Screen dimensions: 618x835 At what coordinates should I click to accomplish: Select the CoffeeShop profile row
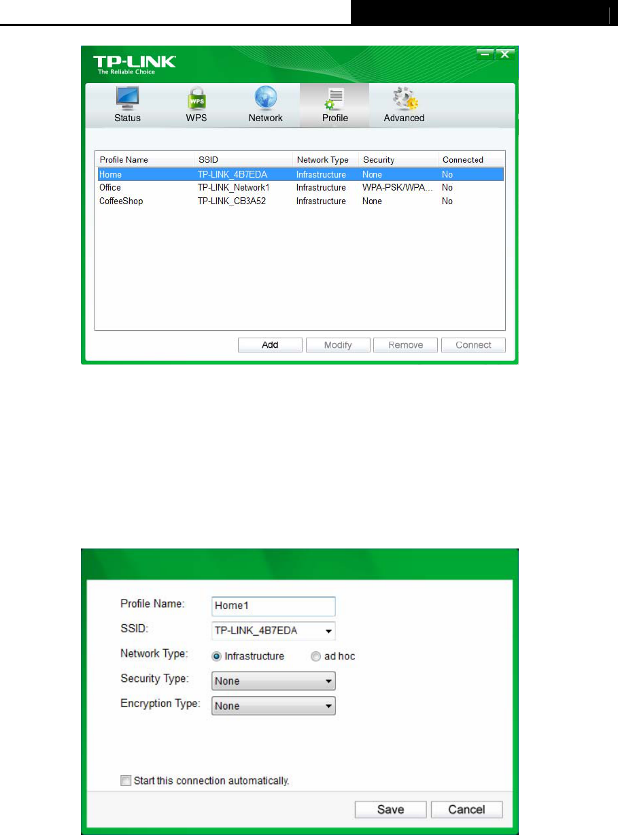300,201
